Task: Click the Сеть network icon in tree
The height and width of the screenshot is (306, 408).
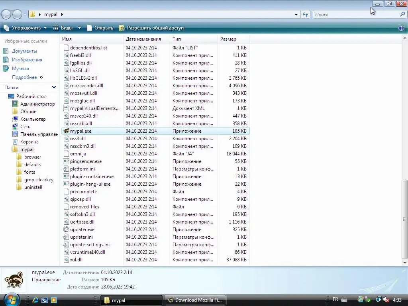Action: [x=15, y=126]
